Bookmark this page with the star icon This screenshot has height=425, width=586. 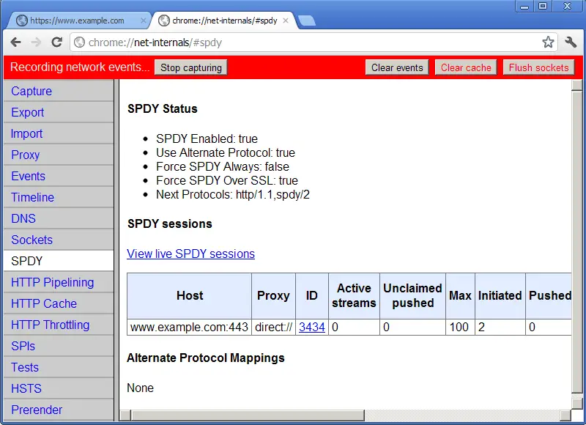(548, 42)
